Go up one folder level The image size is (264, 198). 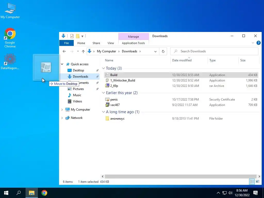[83, 51]
